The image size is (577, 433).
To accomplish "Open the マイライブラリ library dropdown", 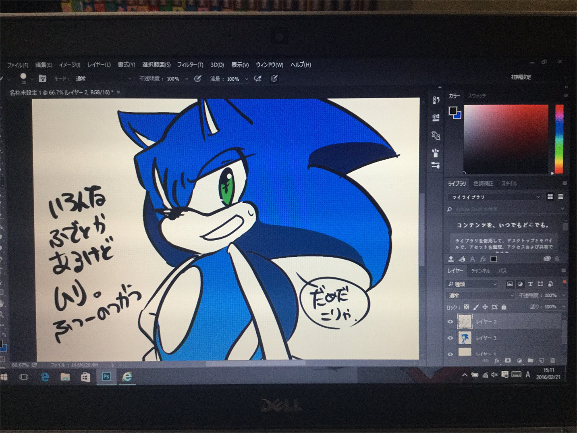I will (494, 197).
